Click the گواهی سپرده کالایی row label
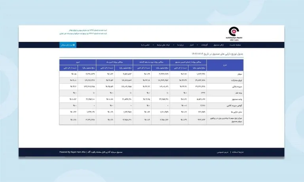304x182 pixels. [x=234, y=105]
